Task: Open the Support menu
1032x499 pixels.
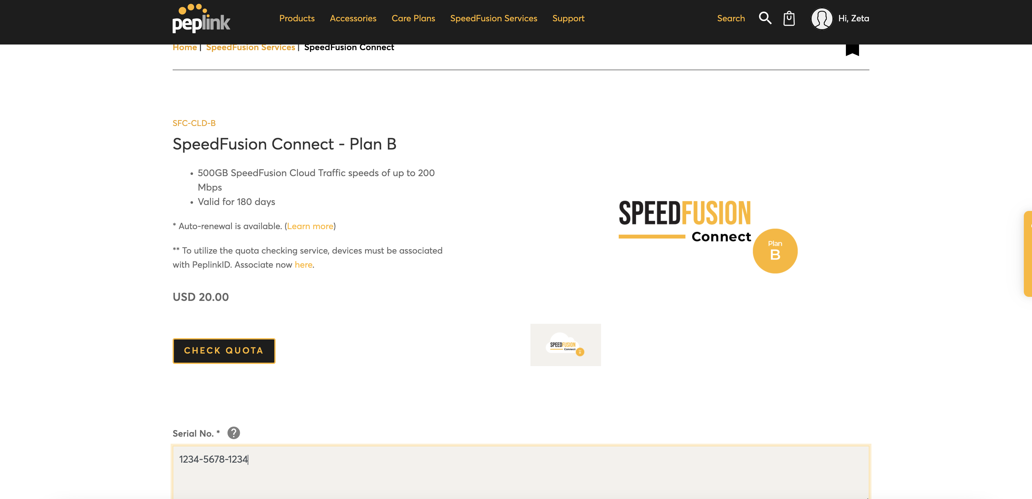Action: 568,18
